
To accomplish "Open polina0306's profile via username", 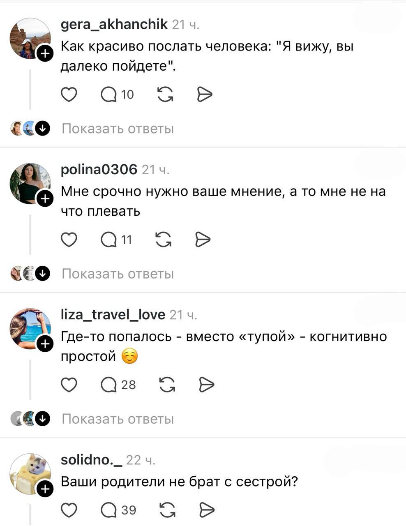I will [x=99, y=169].
